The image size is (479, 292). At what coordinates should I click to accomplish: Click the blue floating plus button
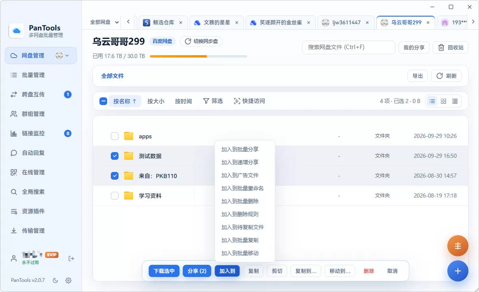click(457, 271)
